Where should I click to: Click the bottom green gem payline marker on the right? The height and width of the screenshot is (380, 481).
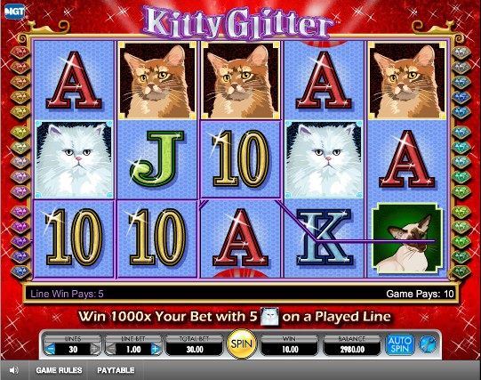461,271
